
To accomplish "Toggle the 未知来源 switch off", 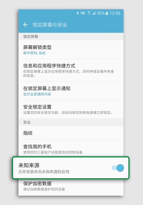I will pos(118,168).
